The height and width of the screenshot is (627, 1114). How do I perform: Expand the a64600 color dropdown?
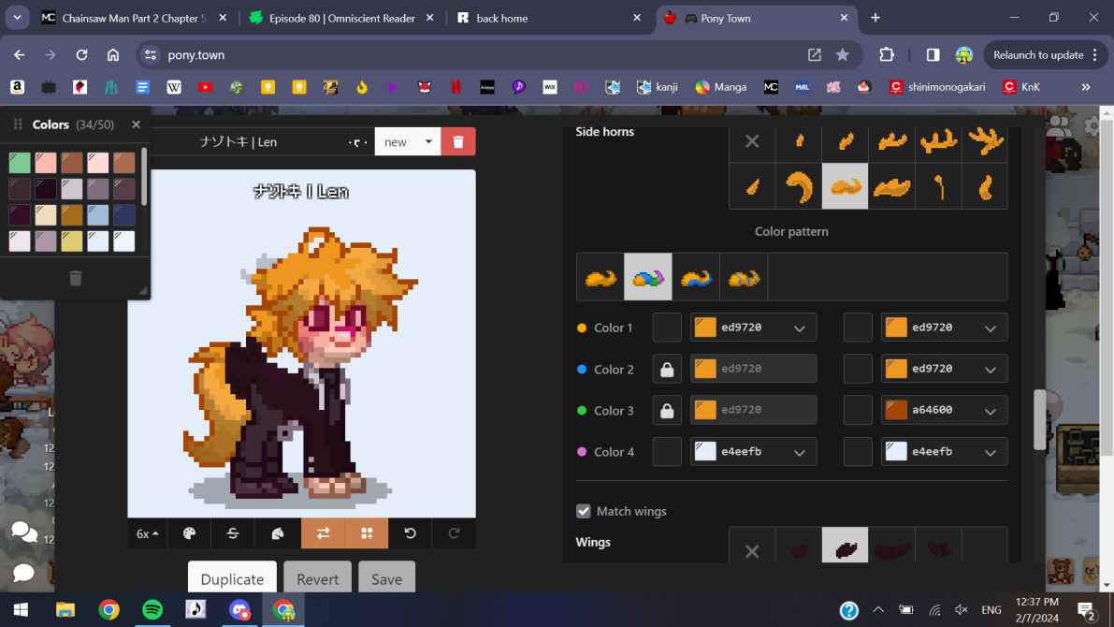990,411
